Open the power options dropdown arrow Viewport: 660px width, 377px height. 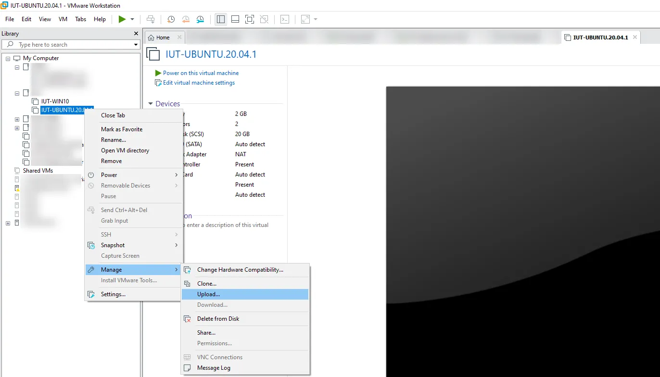point(132,19)
